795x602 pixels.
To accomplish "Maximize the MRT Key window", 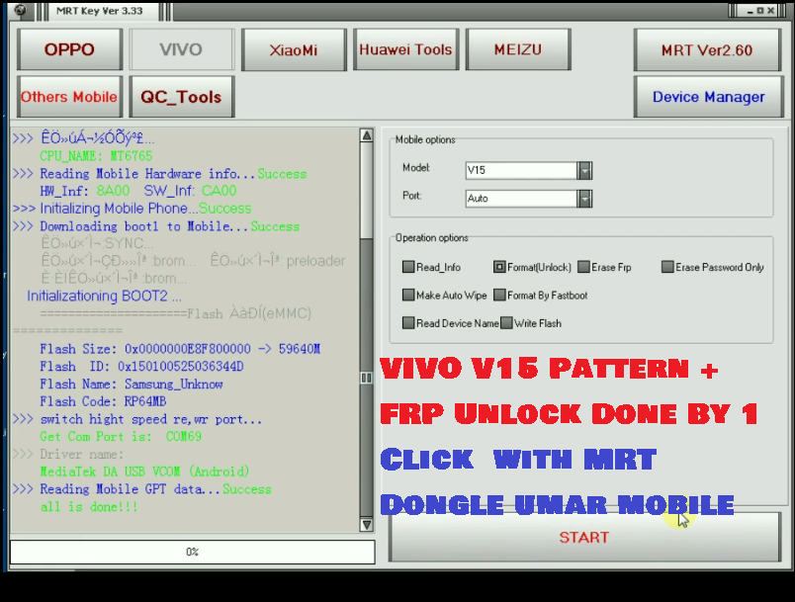I will coord(760,11).
